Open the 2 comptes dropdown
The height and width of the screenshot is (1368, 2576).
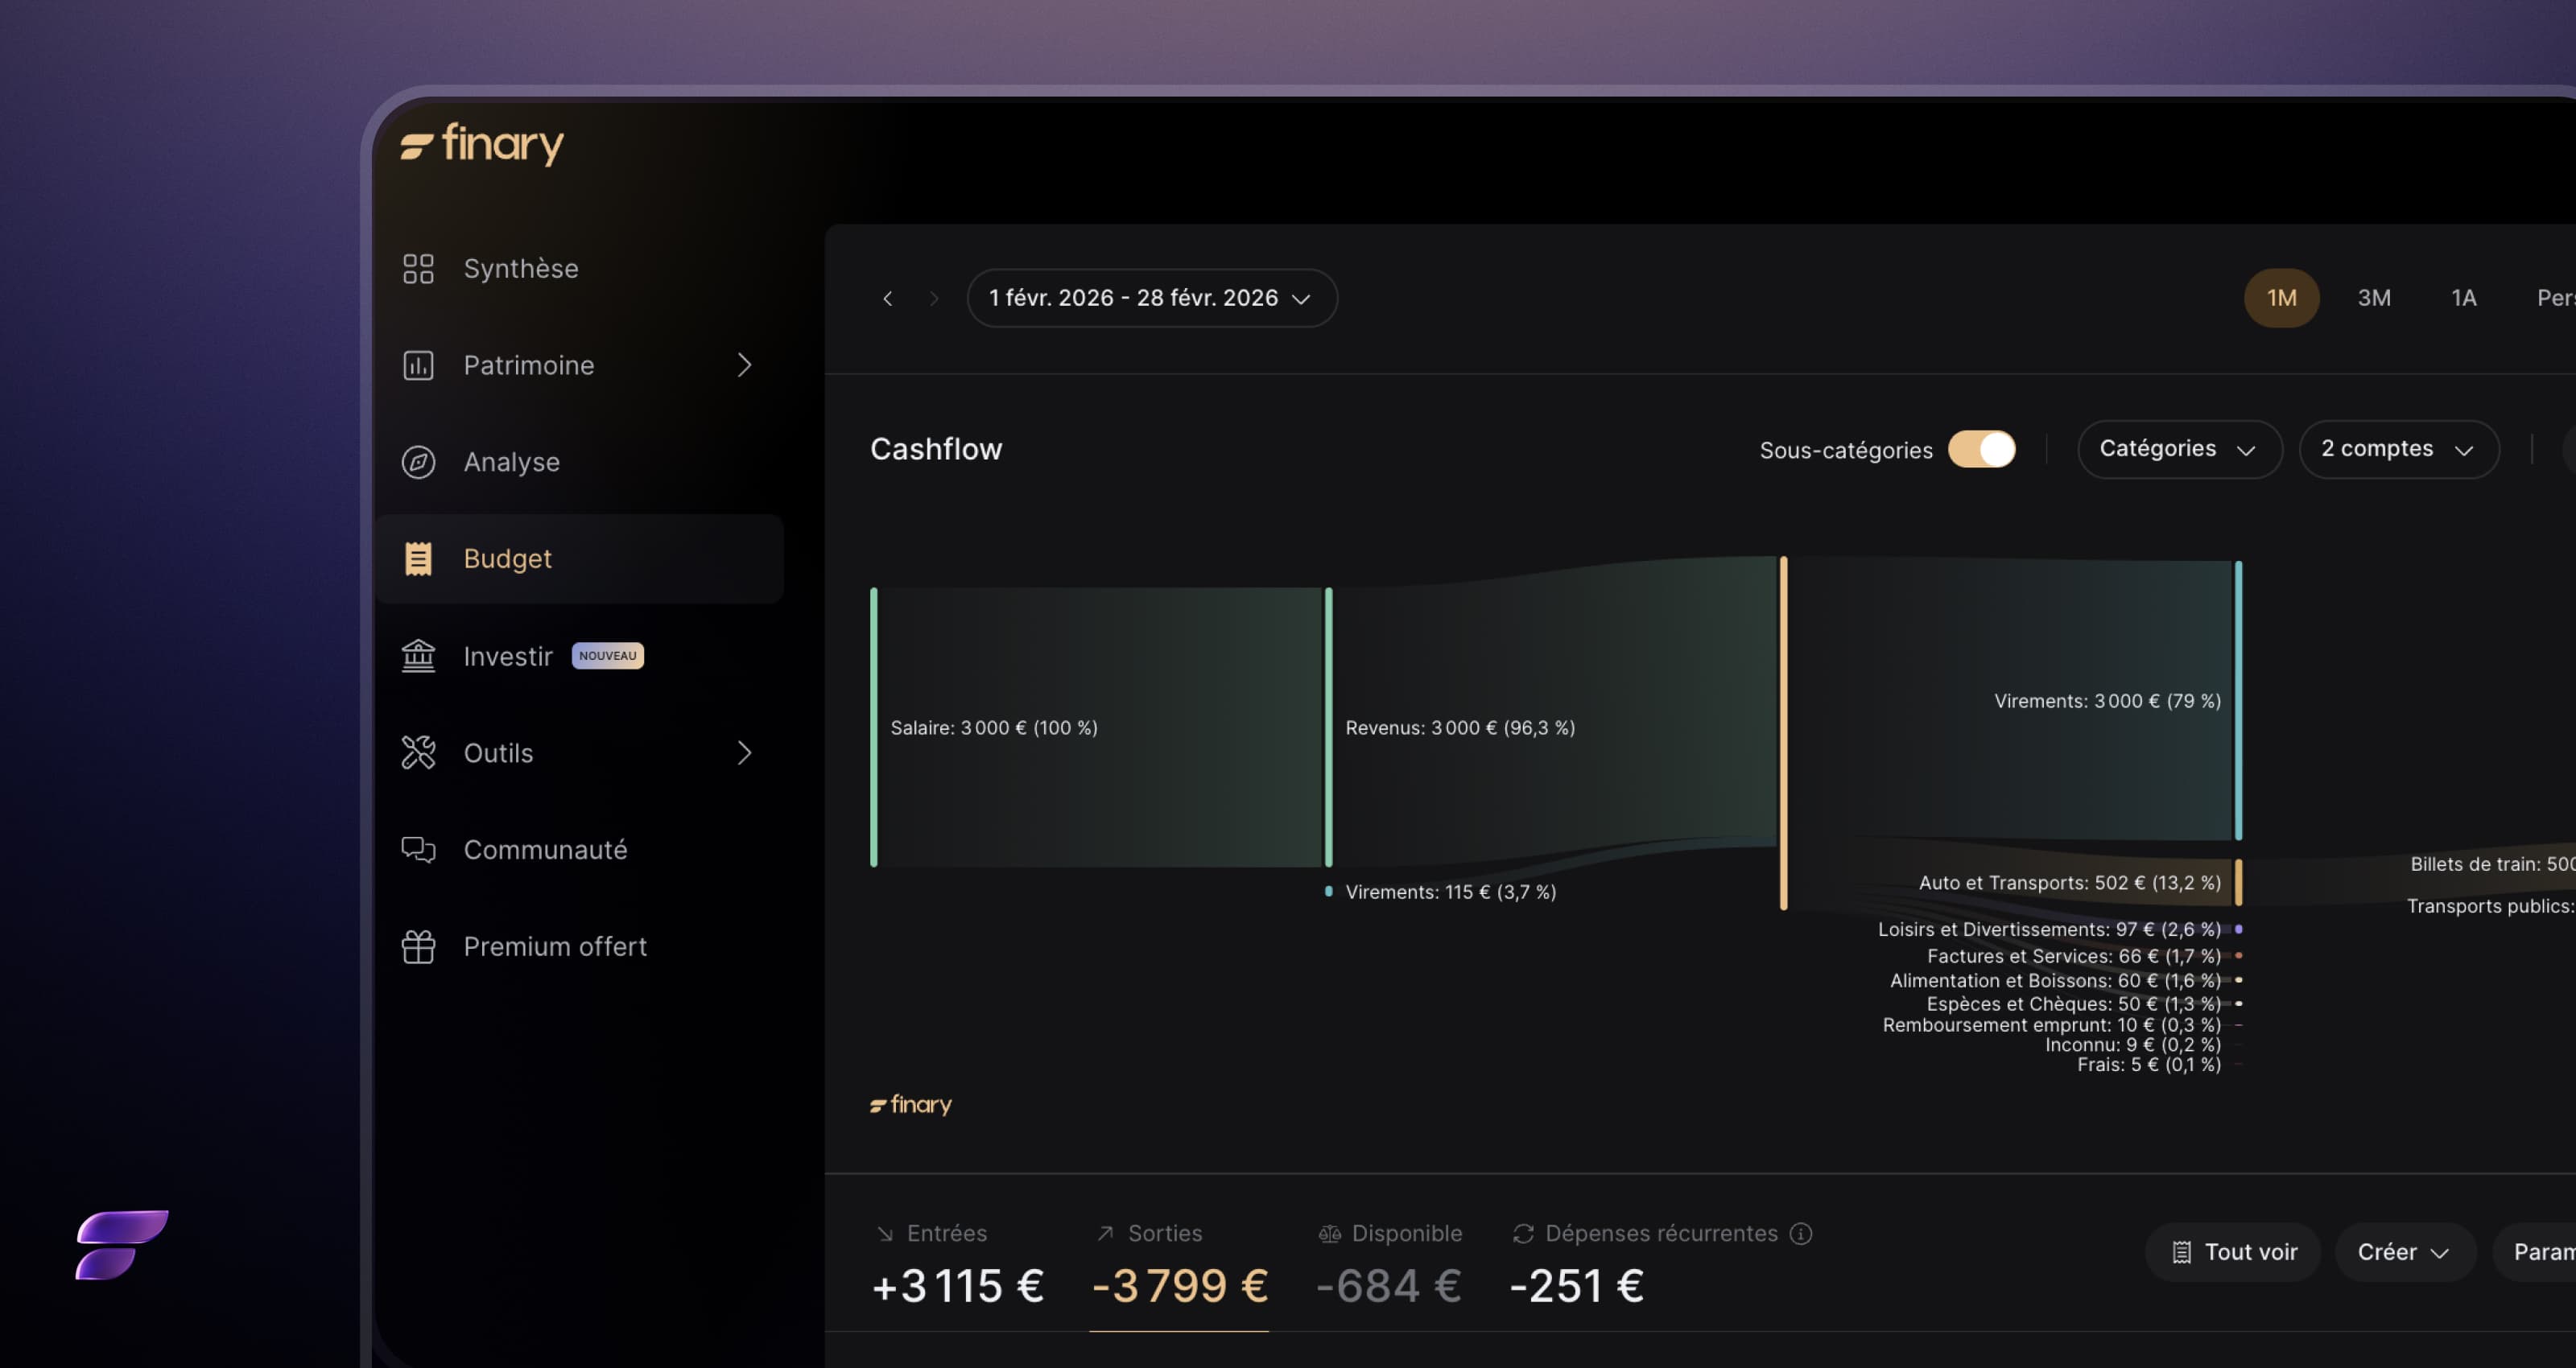pos(2397,449)
